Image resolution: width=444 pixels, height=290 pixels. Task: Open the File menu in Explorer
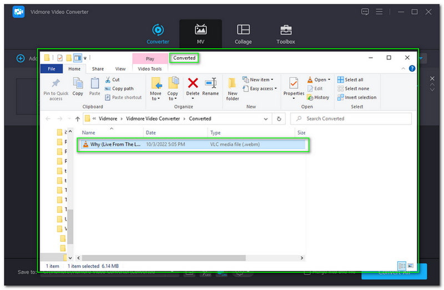click(52, 69)
